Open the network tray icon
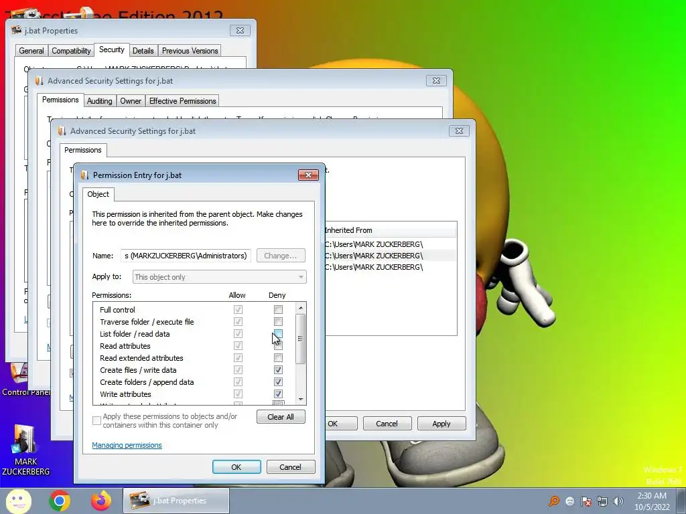686x514 pixels. [602, 501]
